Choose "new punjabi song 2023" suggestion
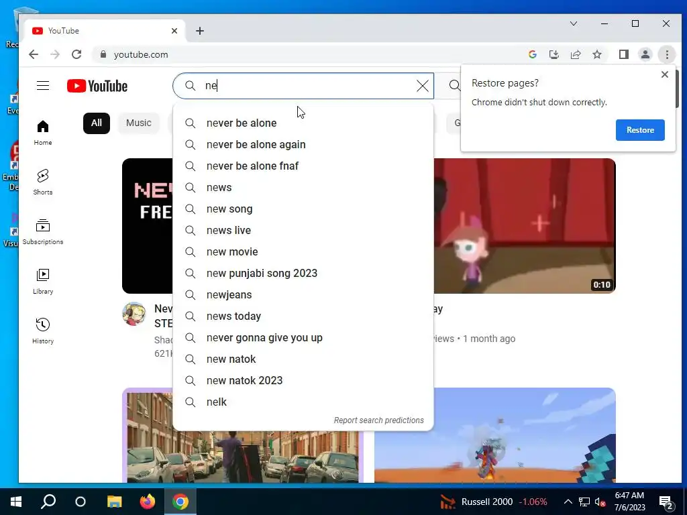Viewport: 687px width, 515px height. pos(303,274)
